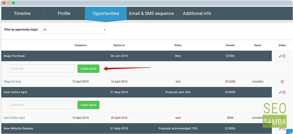Delete the Mugs for Kate quote

(282, 82)
